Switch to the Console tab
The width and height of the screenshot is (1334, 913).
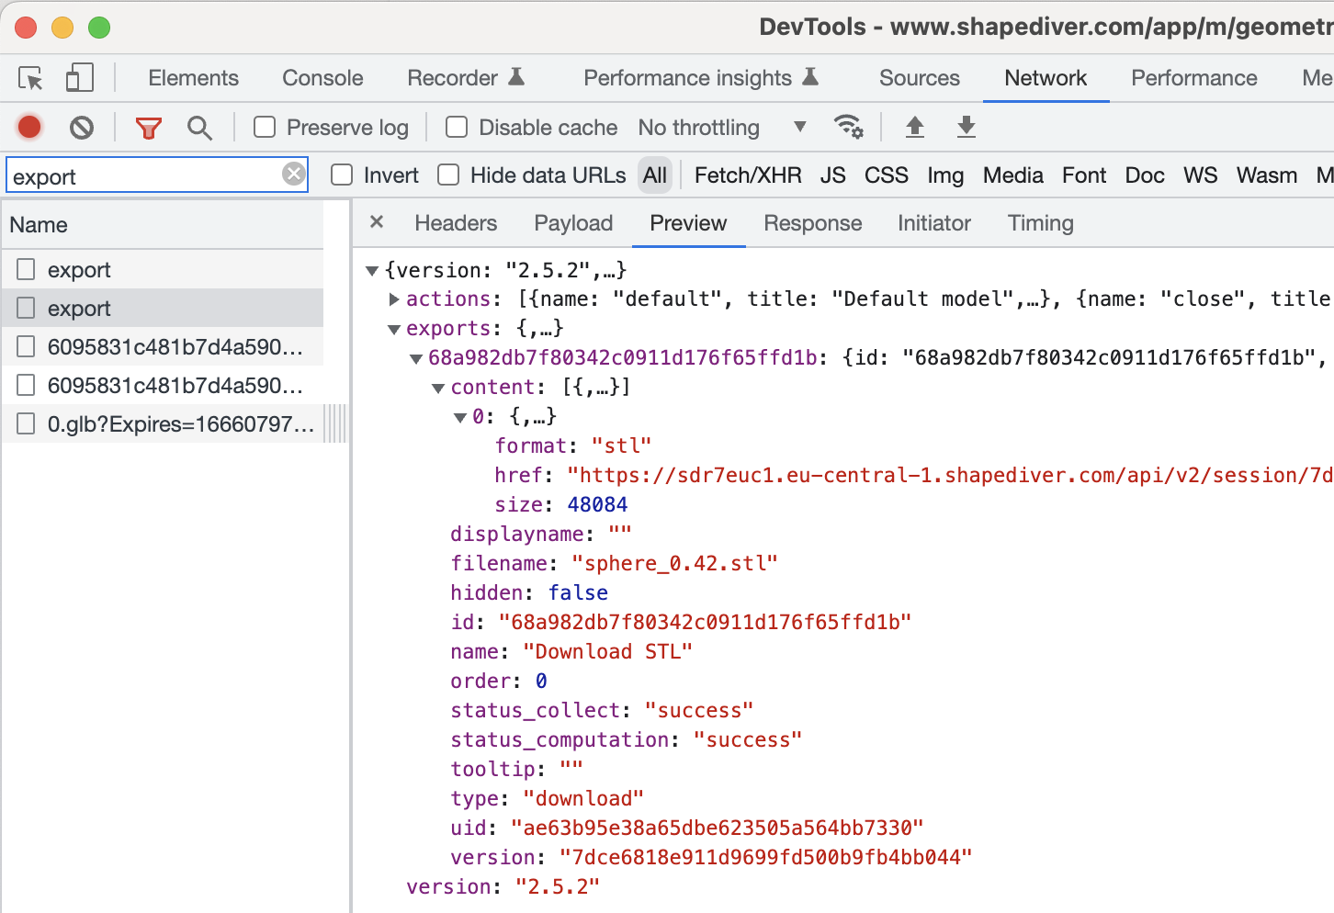click(x=322, y=78)
